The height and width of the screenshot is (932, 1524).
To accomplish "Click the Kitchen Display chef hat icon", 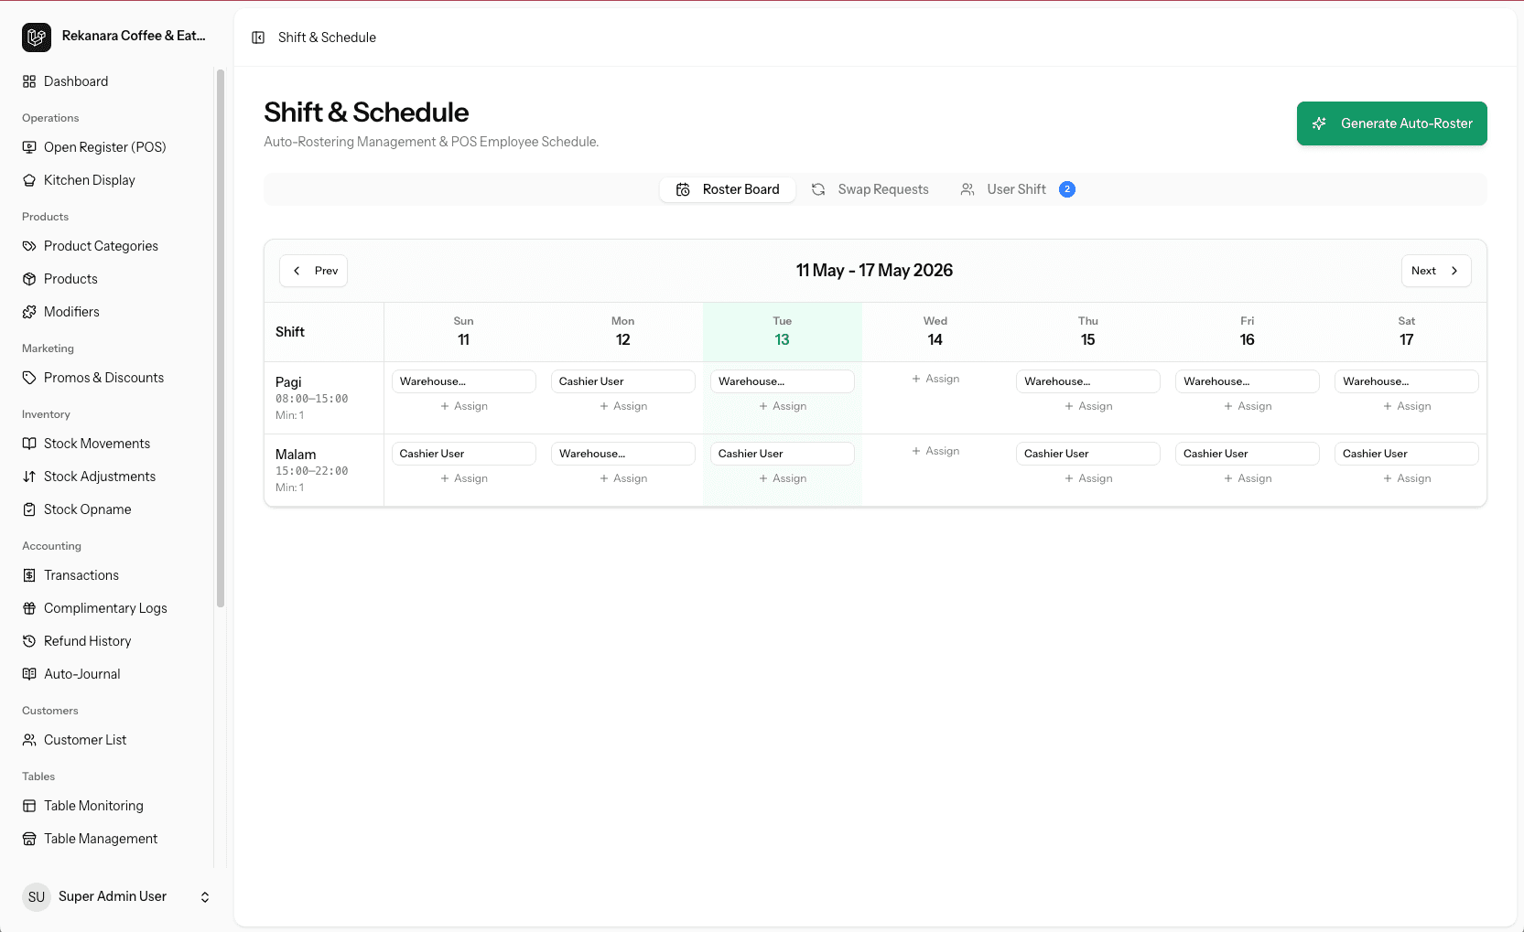I will [x=29, y=180].
